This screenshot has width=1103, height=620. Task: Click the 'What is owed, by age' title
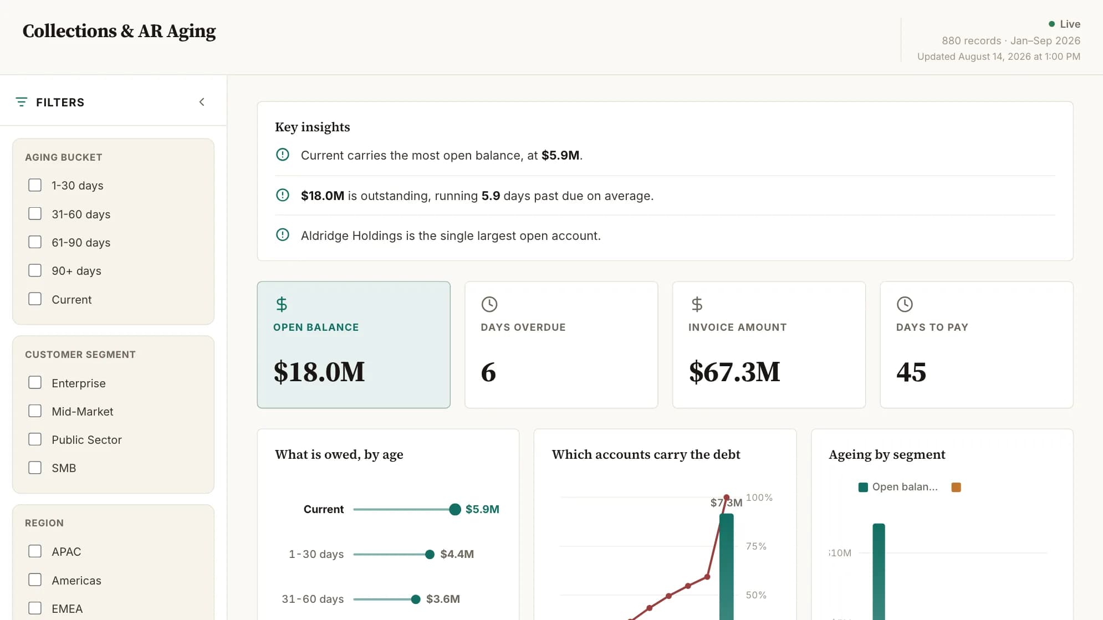[x=339, y=454]
